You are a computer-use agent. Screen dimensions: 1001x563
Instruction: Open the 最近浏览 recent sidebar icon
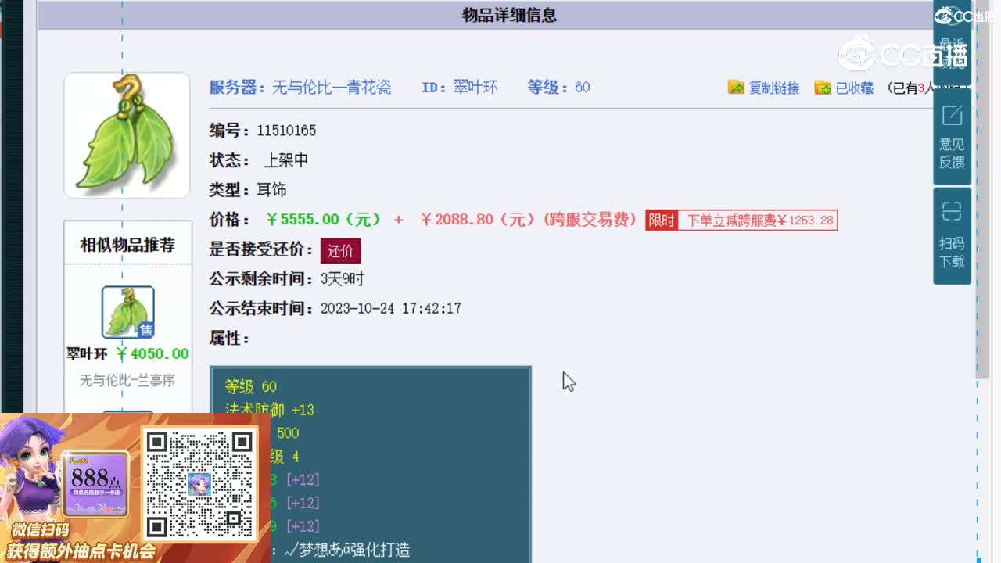pyautogui.click(x=951, y=47)
